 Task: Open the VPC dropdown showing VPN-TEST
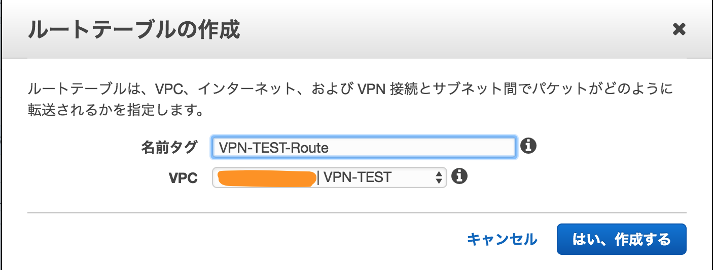point(329,177)
